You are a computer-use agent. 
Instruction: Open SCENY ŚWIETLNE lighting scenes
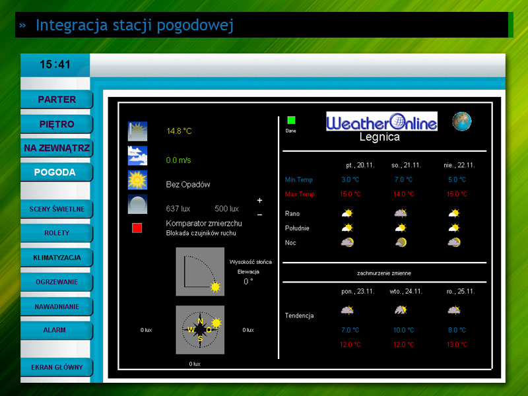tap(57, 209)
